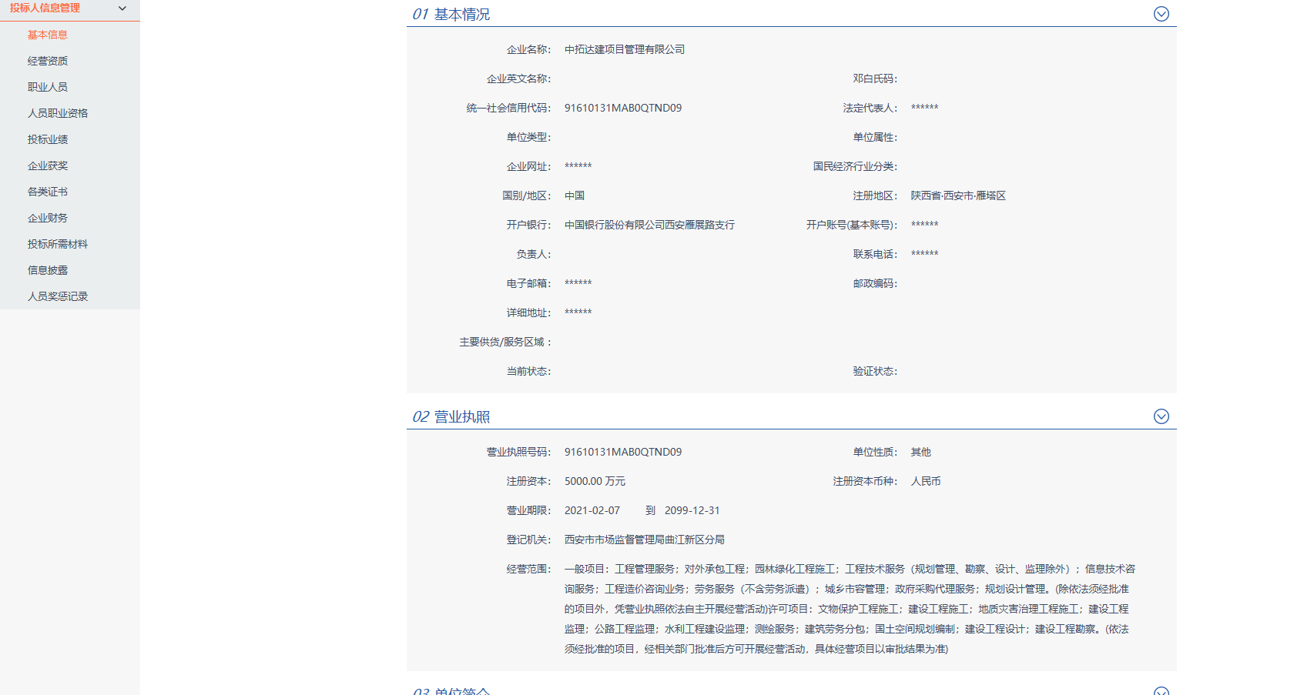The image size is (1314, 695).
Task: Open the 投标所需材料 page
Action: tap(56, 244)
